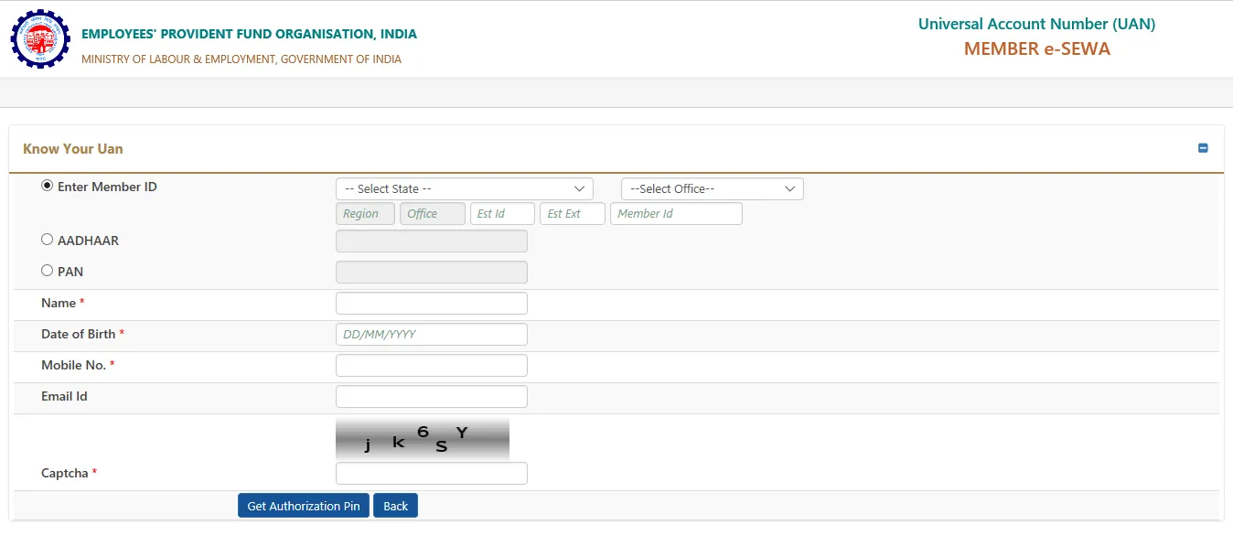The image size is (1233, 546).
Task: Click the Universal Account Number (UAN) heading
Action: click(x=1037, y=24)
